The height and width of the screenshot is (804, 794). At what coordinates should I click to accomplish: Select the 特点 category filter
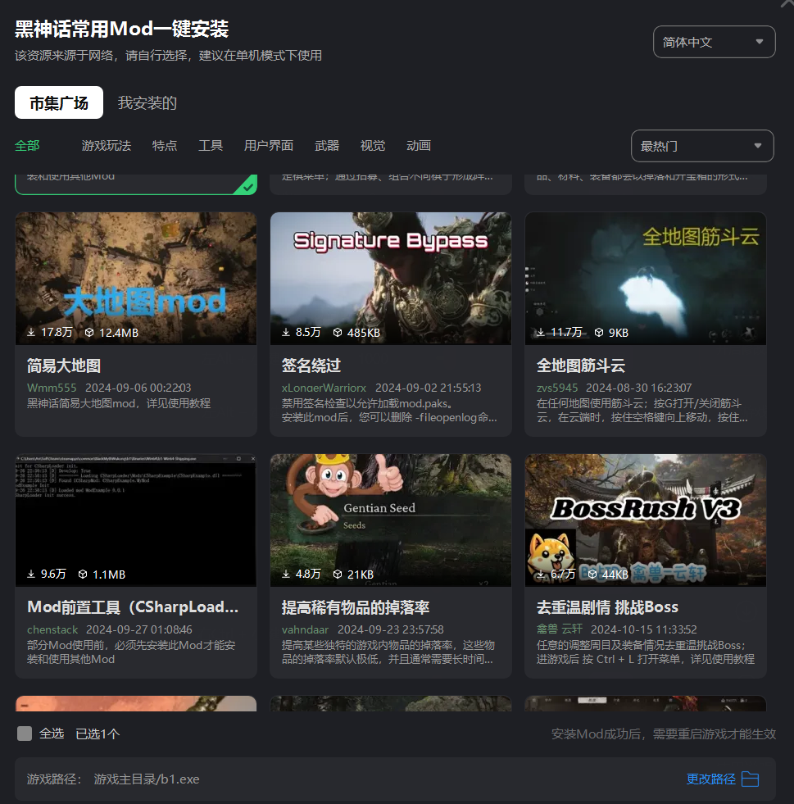165,146
